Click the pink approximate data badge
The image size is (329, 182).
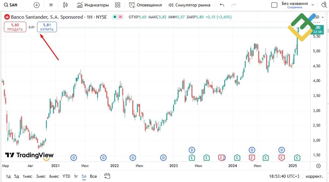(120, 17)
